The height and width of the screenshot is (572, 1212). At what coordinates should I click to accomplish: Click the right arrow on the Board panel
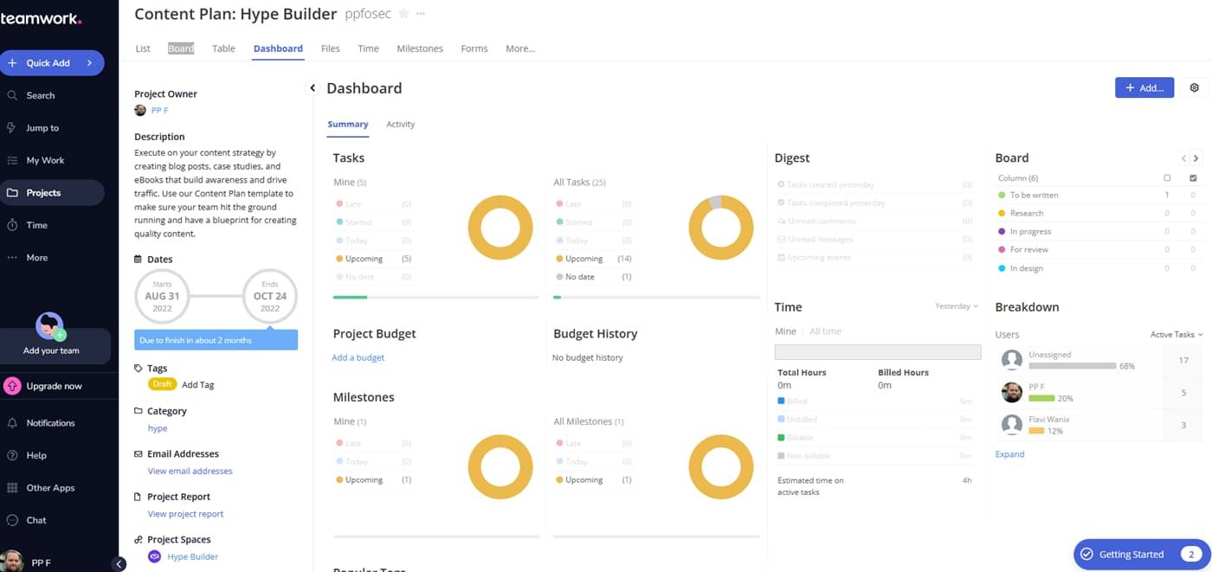tap(1196, 158)
